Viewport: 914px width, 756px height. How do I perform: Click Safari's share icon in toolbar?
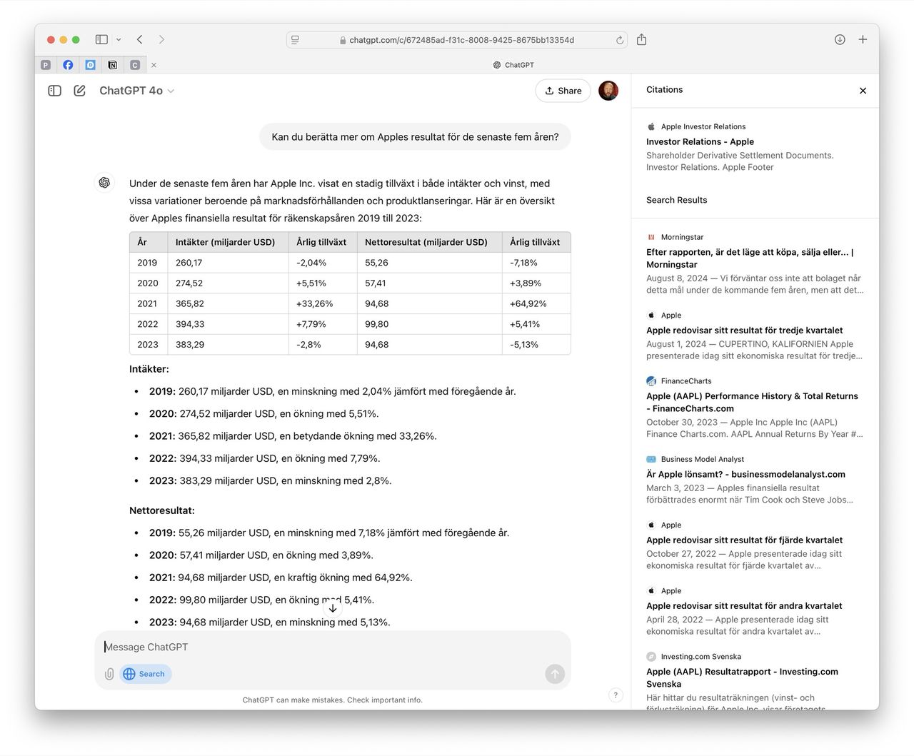641,40
